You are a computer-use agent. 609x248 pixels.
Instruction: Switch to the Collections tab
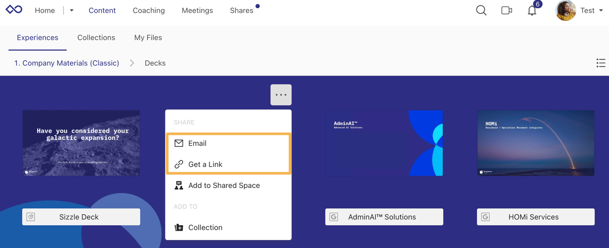tap(96, 38)
